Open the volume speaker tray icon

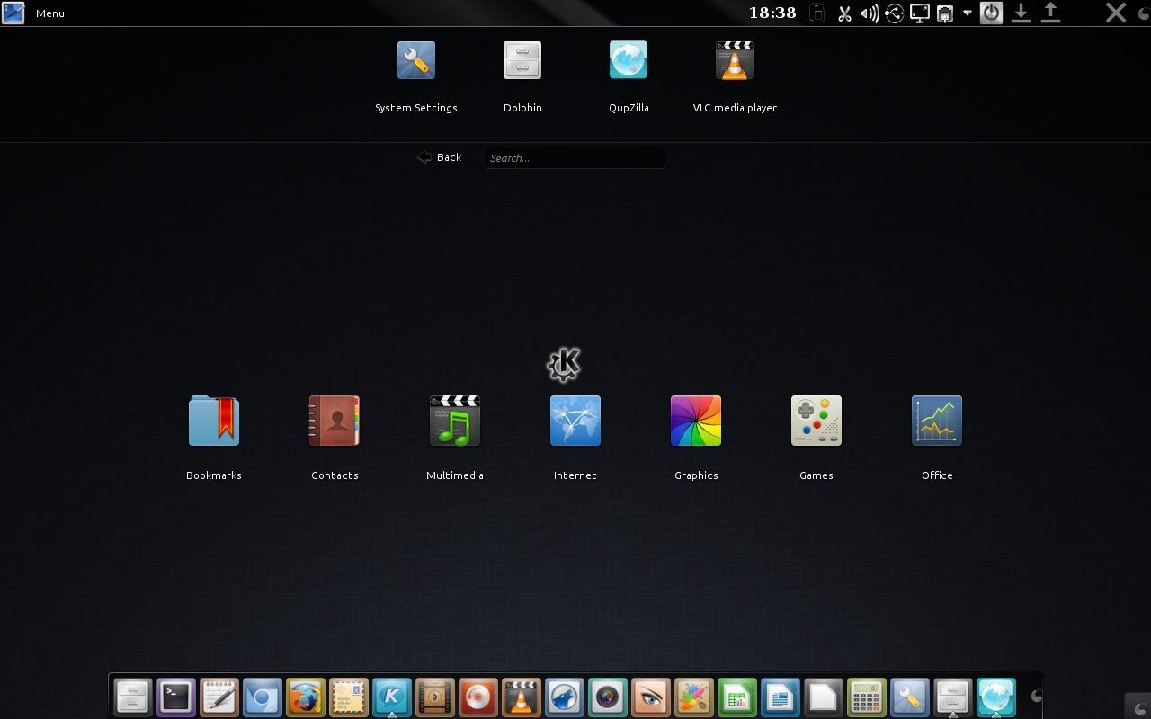pyautogui.click(x=869, y=13)
